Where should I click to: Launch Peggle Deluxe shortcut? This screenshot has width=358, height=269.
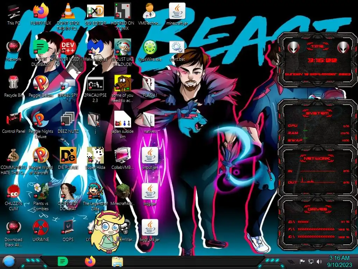[41, 87]
